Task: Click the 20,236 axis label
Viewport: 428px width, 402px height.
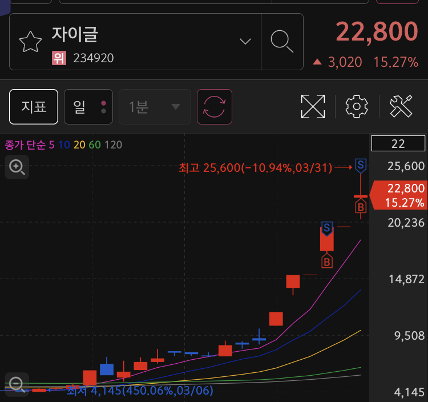Action: (406, 223)
